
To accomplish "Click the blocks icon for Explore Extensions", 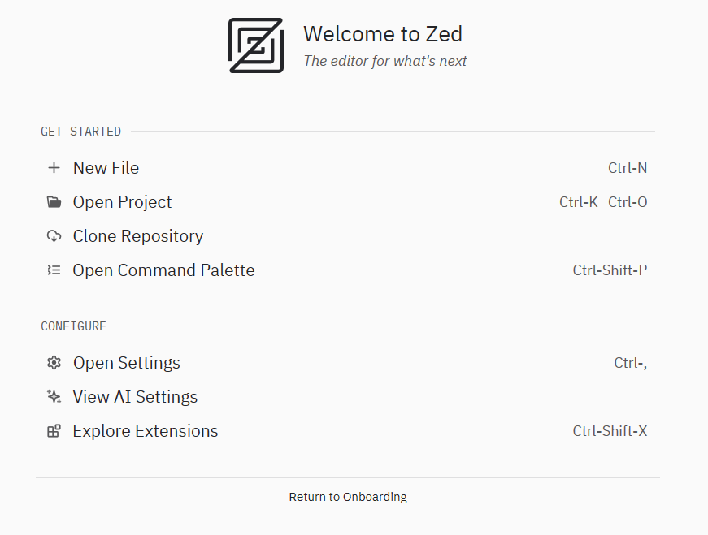I will pos(54,431).
